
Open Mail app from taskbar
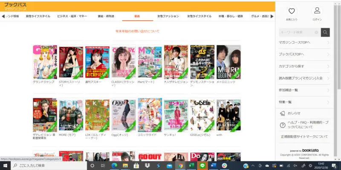coord(169,166)
